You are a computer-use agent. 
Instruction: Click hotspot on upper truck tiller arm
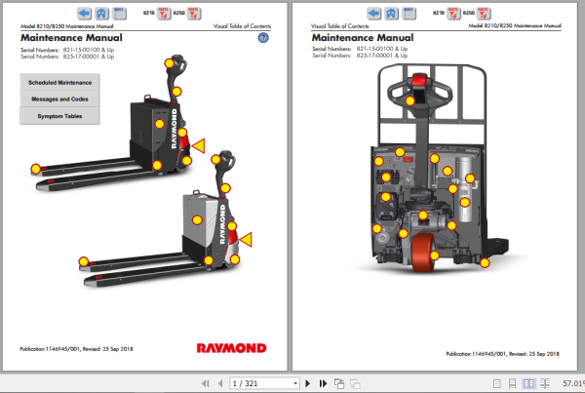(176, 92)
